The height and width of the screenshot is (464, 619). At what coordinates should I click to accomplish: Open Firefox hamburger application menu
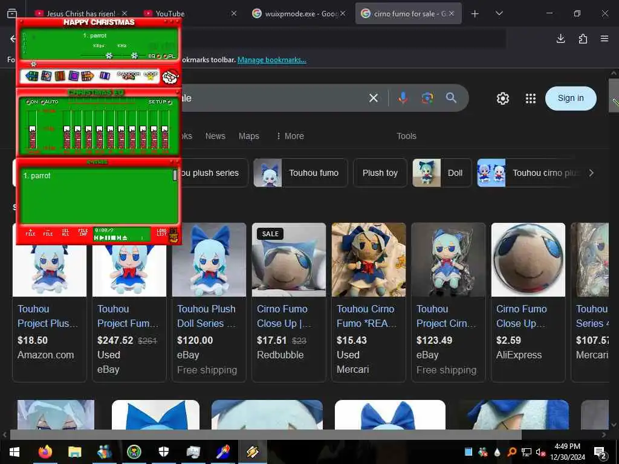tap(604, 39)
